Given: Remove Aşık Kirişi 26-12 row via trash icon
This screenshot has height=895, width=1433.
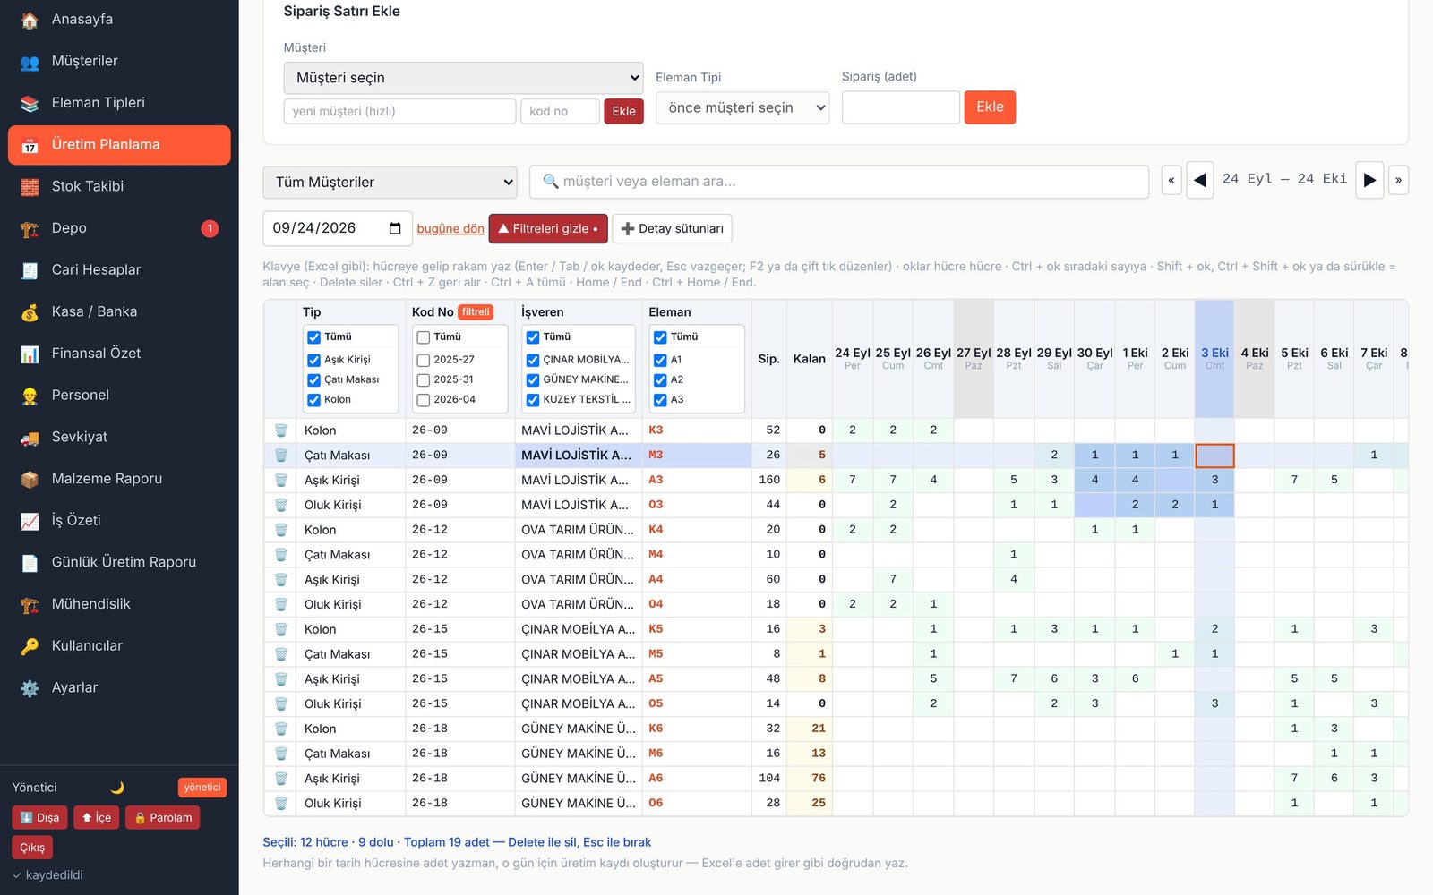Looking at the screenshot, I should 280,579.
